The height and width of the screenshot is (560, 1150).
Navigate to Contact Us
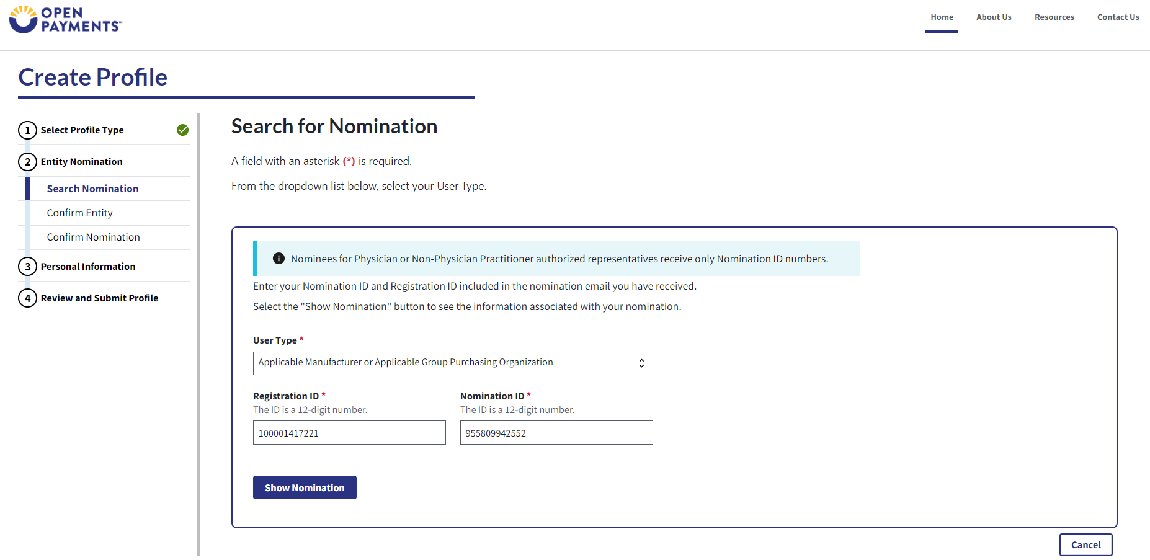point(1118,17)
